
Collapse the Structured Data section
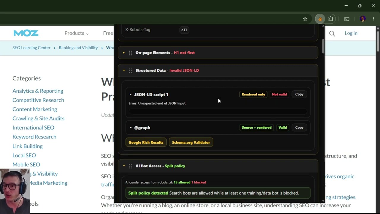click(124, 71)
